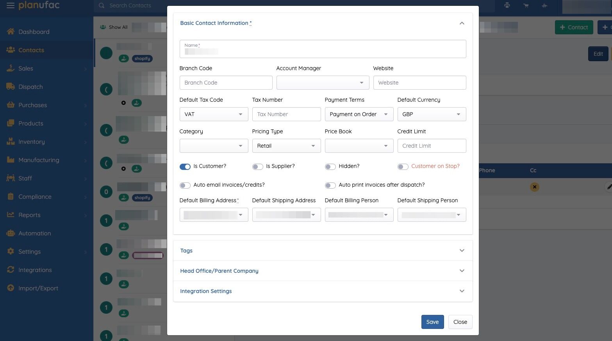Turn on Customer on Stop toggle
612x341 pixels.
(x=403, y=167)
